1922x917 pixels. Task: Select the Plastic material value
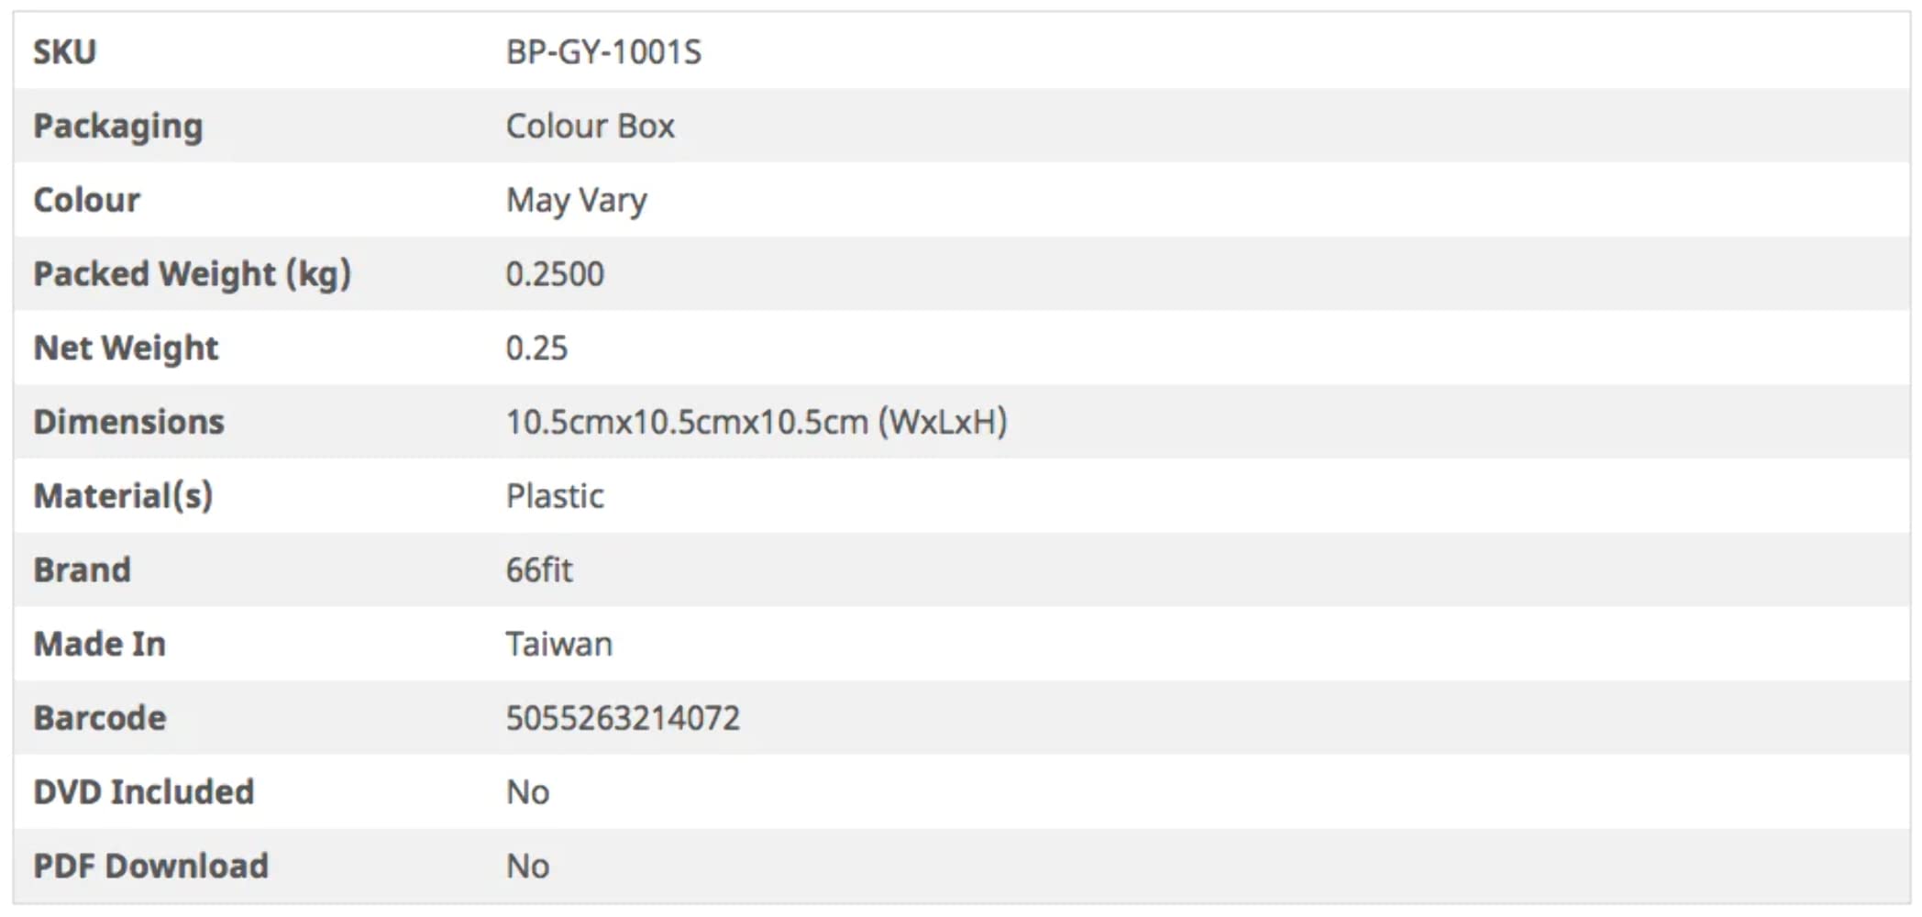click(x=555, y=496)
